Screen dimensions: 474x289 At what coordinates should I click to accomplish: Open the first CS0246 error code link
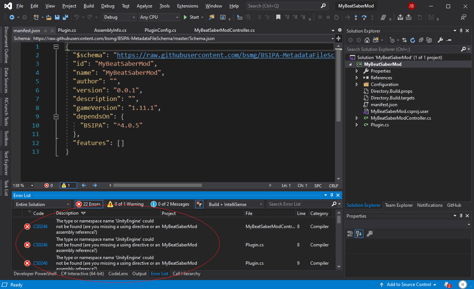(x=40, y=227)
